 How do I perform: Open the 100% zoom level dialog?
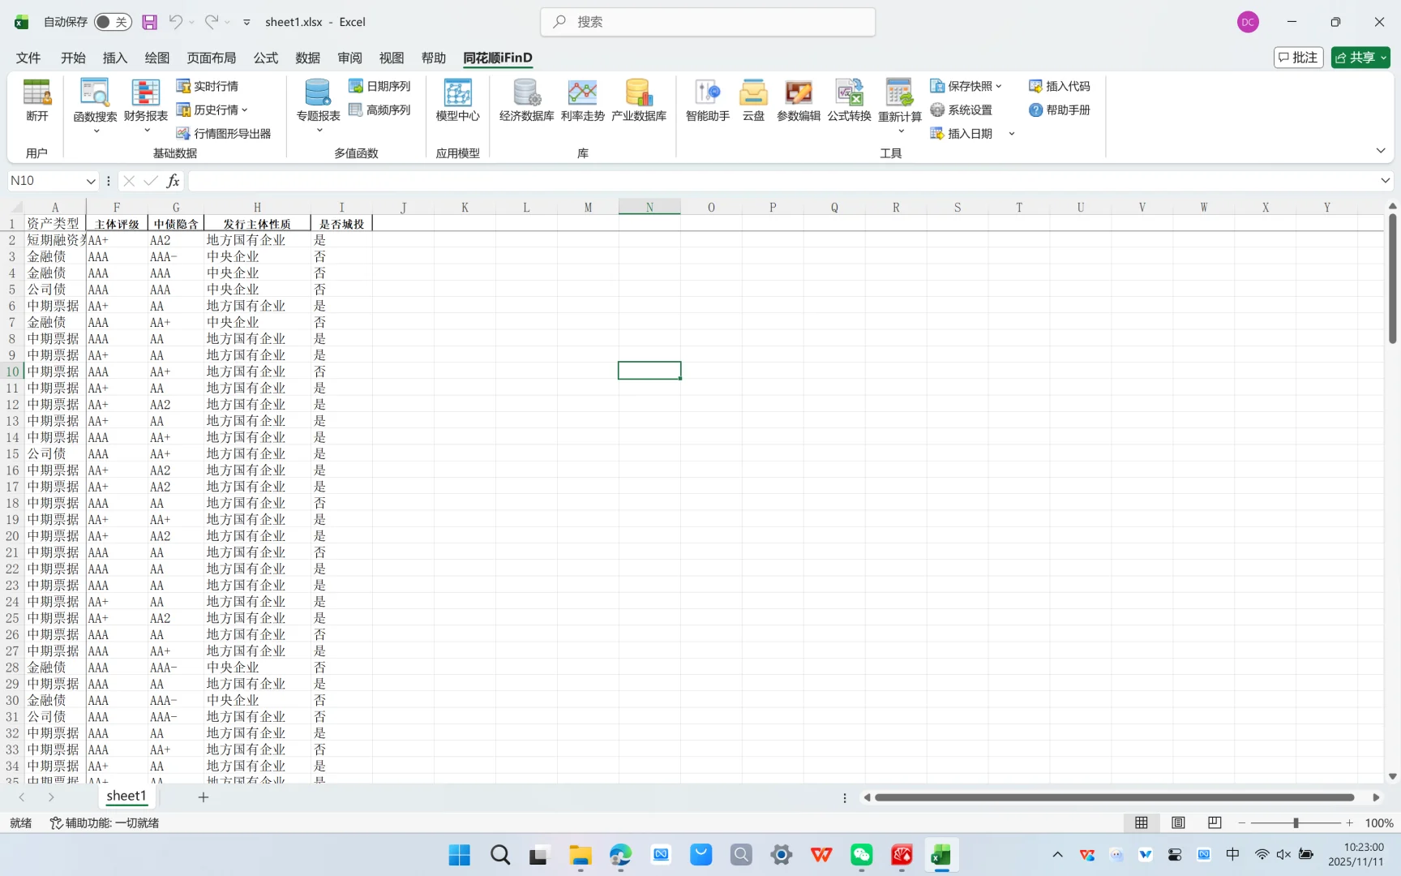tap(1378, 822)
